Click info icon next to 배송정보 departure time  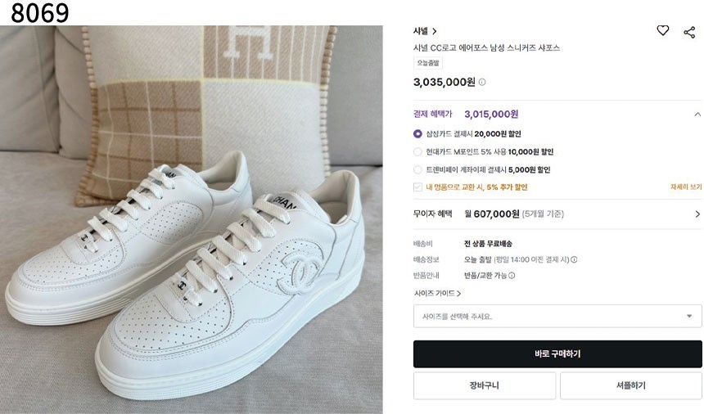point(574,259)
